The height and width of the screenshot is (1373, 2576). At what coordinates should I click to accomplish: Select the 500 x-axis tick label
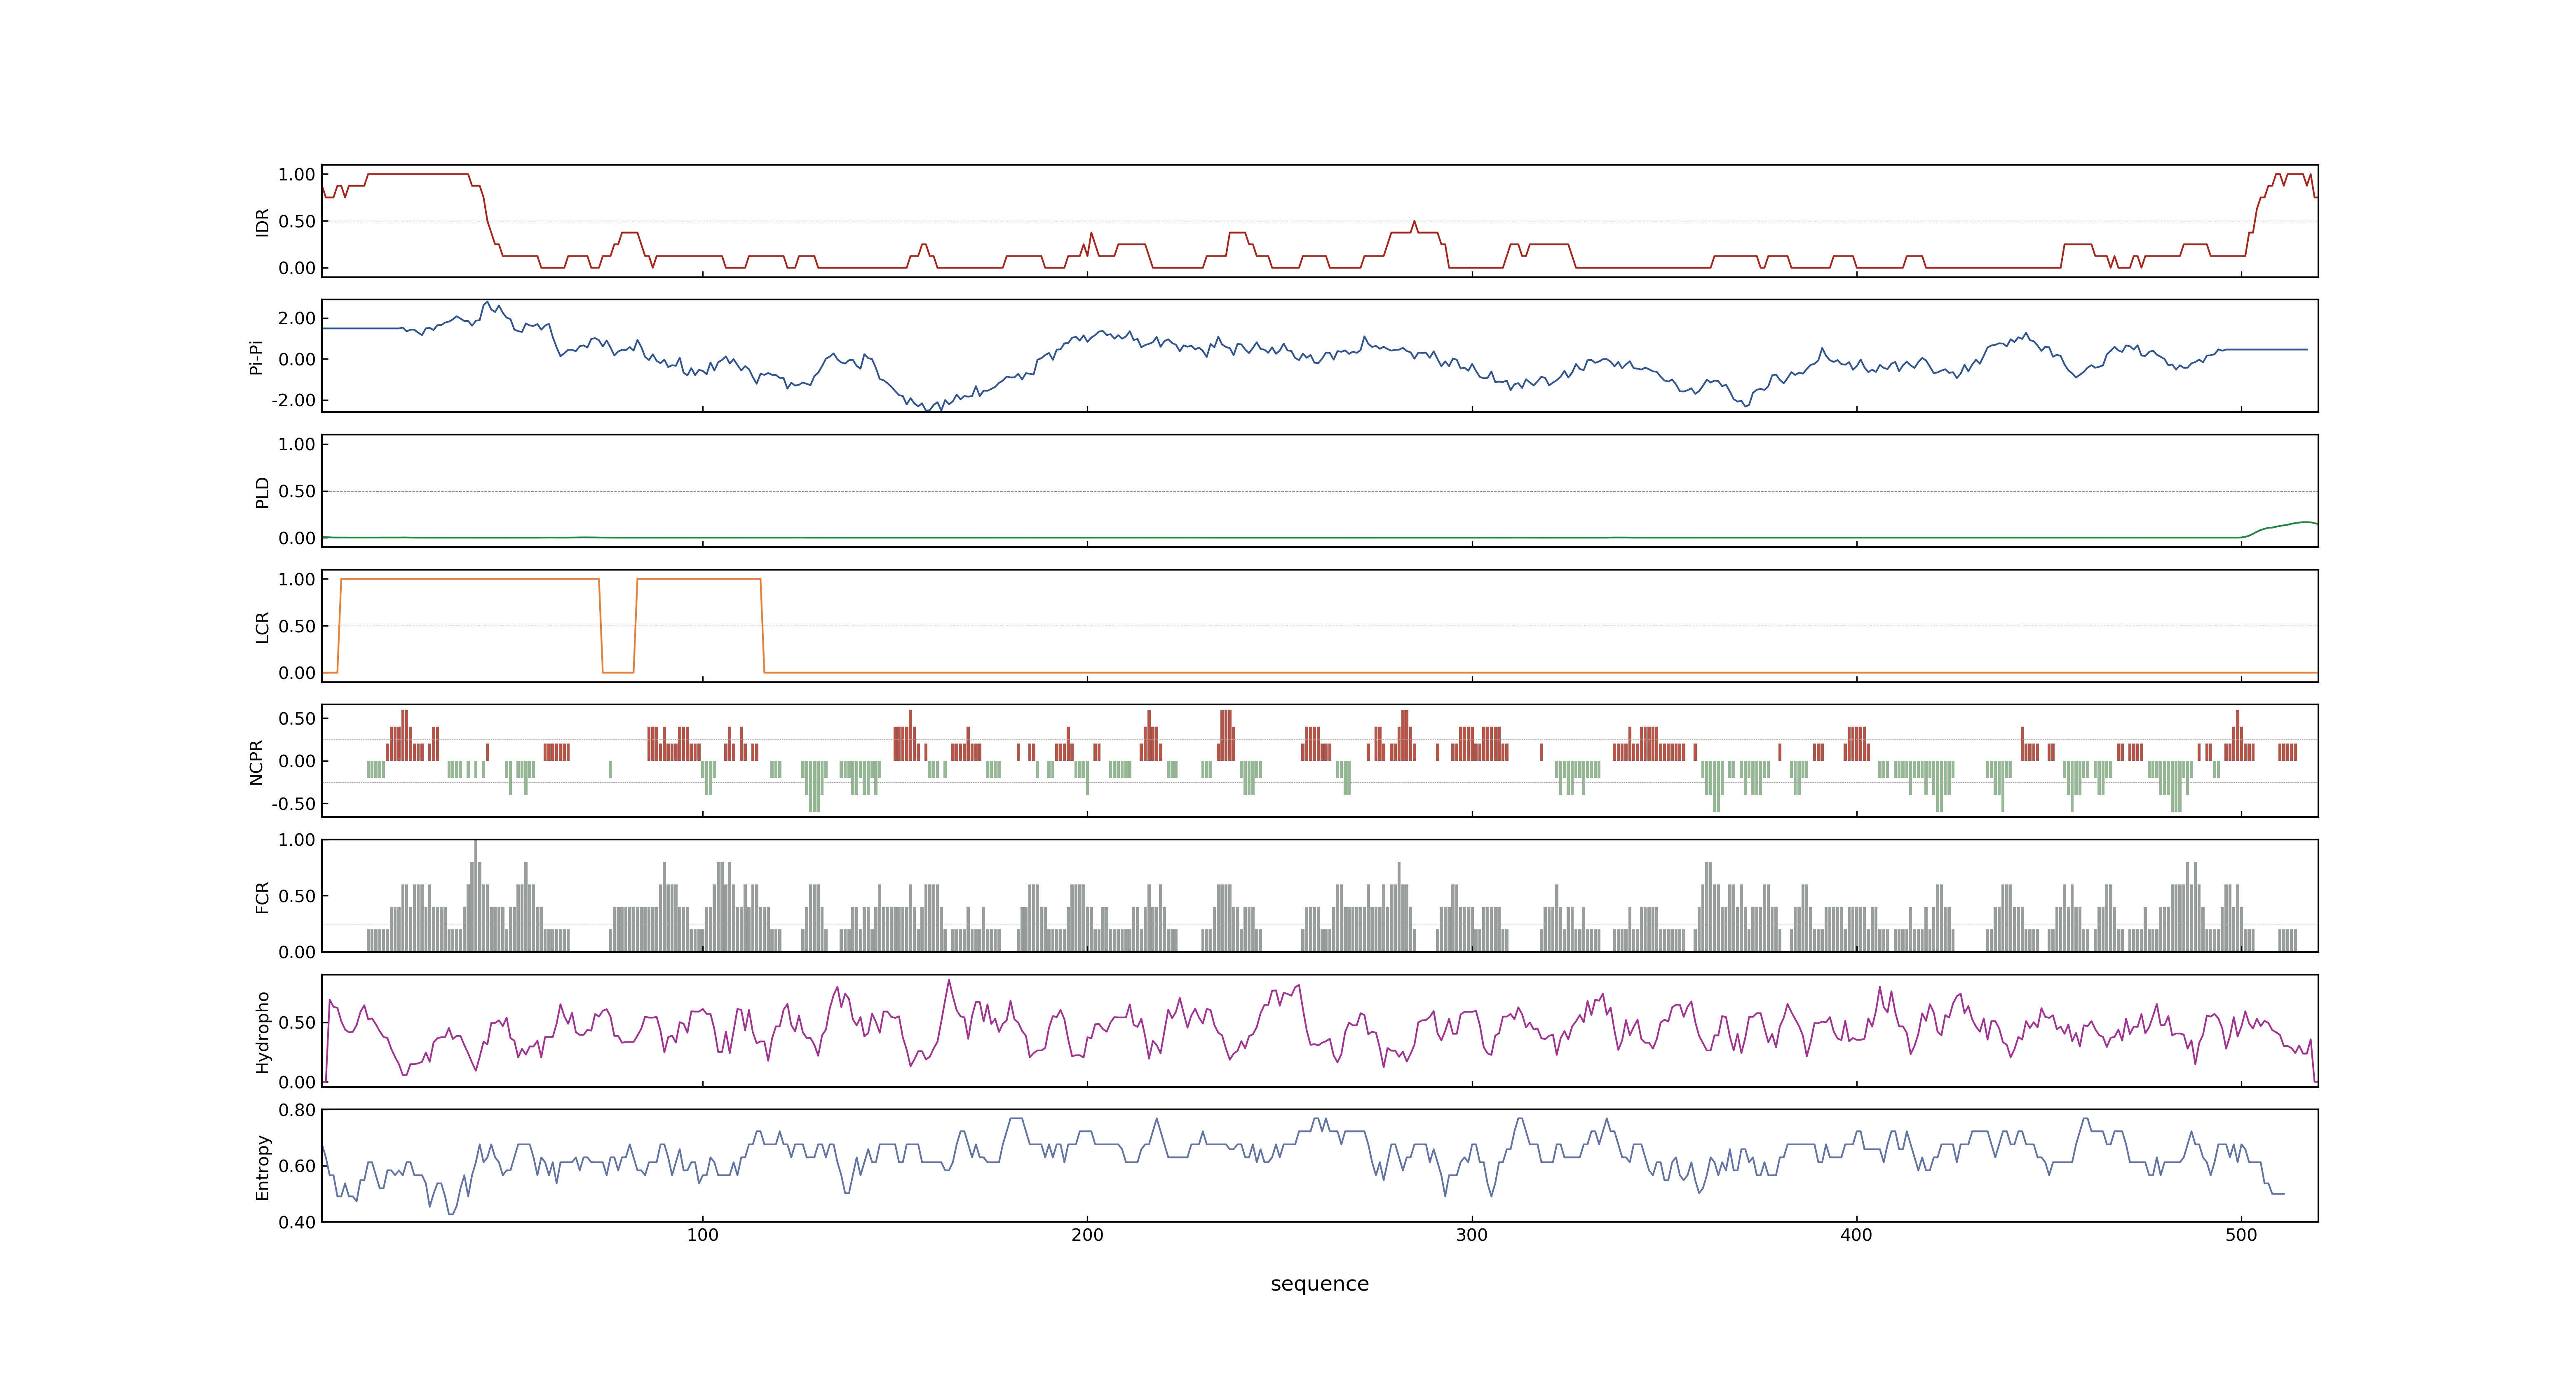[2241, 1235]
